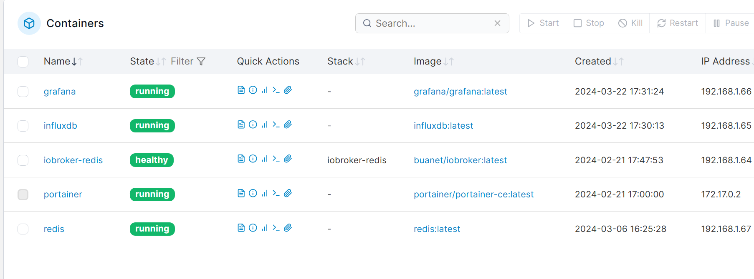Click IP 172.17.0.2 in portainer row
Image resolution: width=754 pixels, height=279 pixels.
coord(721,194)
